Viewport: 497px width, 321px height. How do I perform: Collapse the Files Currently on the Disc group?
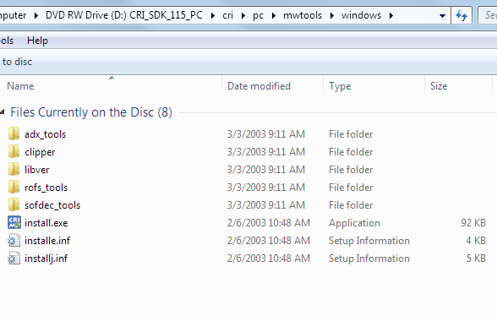[3, 112]
